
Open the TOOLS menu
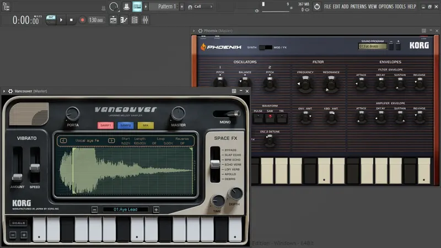(400, 7)
